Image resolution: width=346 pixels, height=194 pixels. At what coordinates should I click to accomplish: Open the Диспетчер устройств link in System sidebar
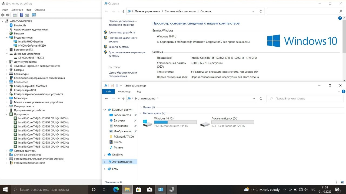tap(122, 32)
